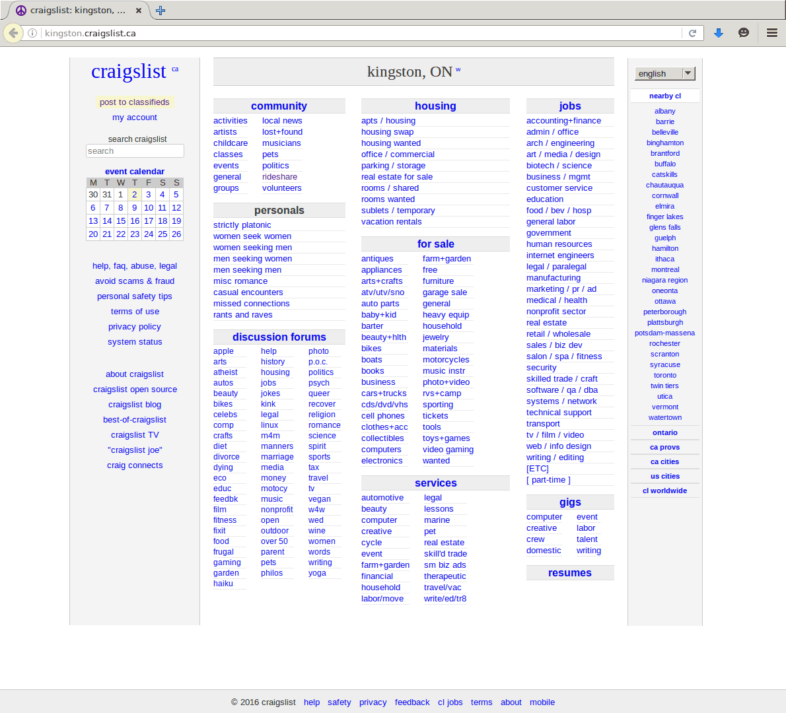786x713 pixels.
Task: Open video gaming in for sale
Action: point(448,450)
